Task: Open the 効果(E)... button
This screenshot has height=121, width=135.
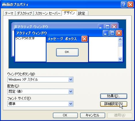Action: point(114,96)
